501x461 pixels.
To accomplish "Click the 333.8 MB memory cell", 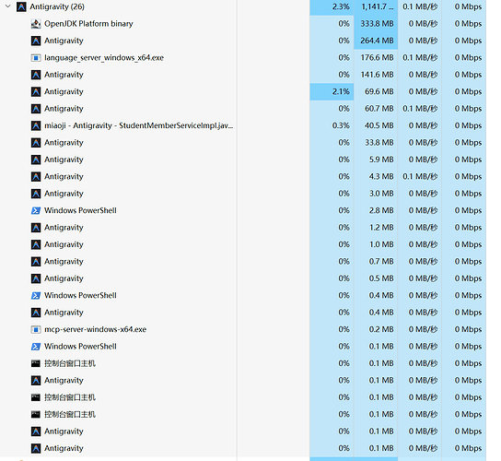I will (x=376, y=24).
